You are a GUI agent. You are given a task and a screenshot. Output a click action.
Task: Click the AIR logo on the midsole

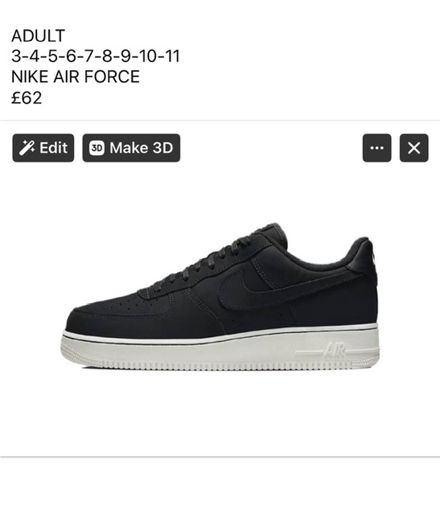(335, 351)
